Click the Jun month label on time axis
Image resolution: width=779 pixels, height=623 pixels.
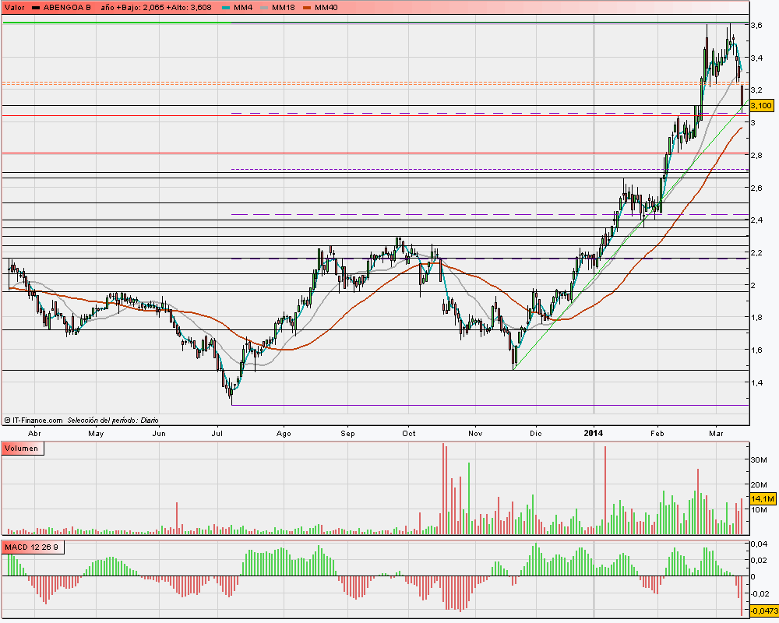click(x=159, y=434)
